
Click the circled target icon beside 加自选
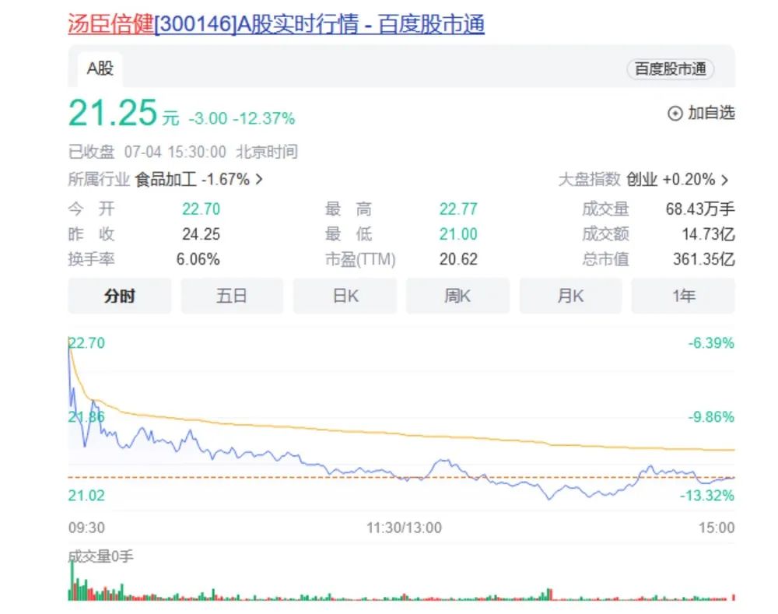click(674, 113)
